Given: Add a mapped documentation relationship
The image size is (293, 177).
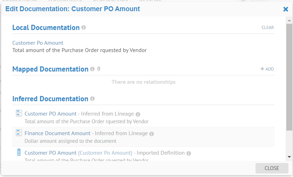Looking at the screenshot, I should (267, 69).
